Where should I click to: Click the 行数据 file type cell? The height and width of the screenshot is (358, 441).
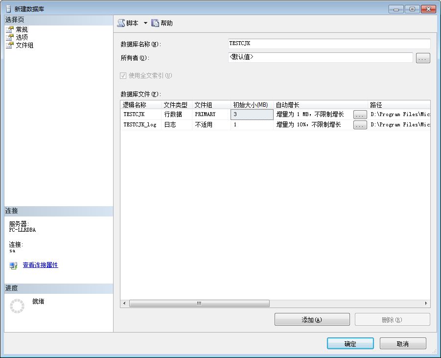pyautogui.click(x=177, y=114)
